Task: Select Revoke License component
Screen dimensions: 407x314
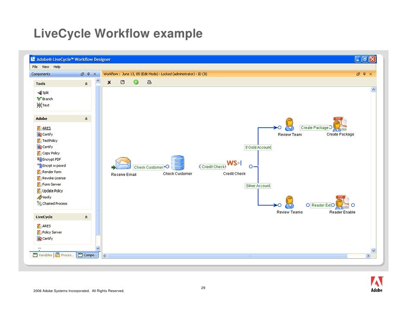Action: [51, 178]
